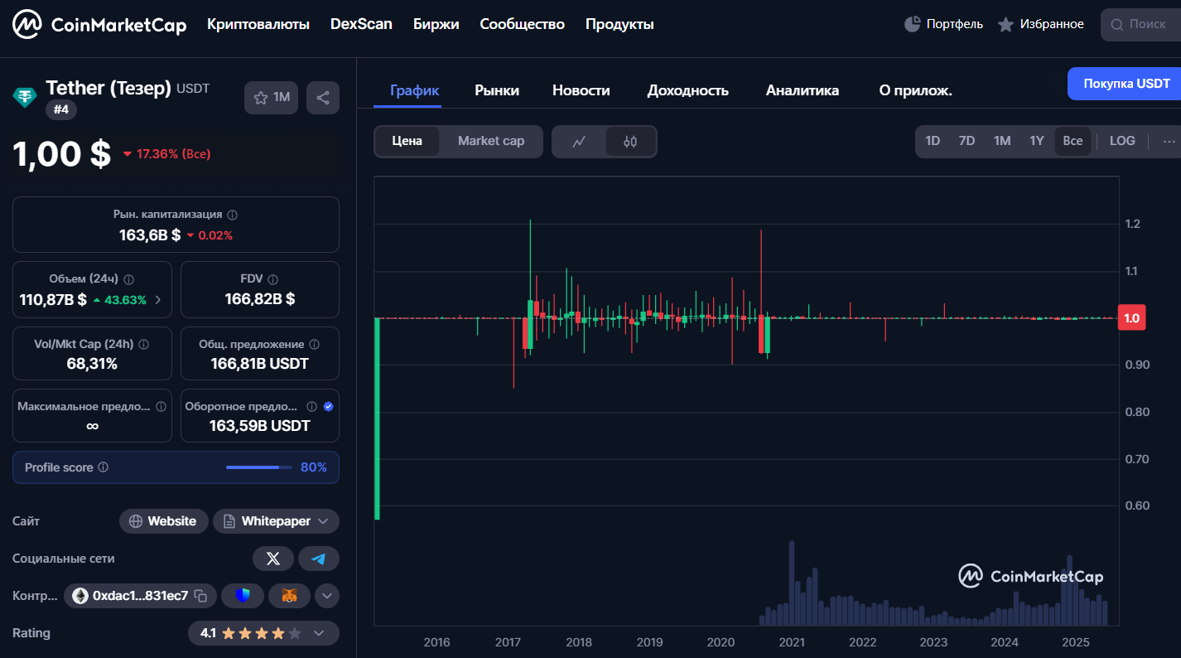This screenshot has width=1181, height=658.
Task: Open chart more options ellipsis
Action: click(1169, 142)
